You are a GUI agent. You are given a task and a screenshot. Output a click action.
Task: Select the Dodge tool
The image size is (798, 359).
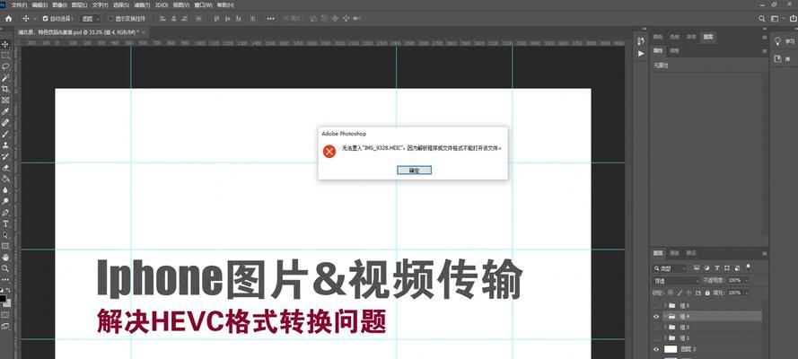(x=5, y=201)
